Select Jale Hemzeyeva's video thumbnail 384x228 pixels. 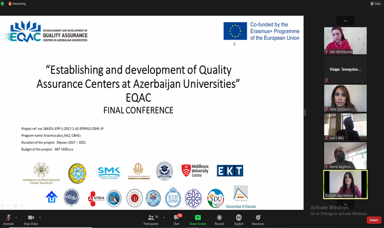tap(345, 41)
